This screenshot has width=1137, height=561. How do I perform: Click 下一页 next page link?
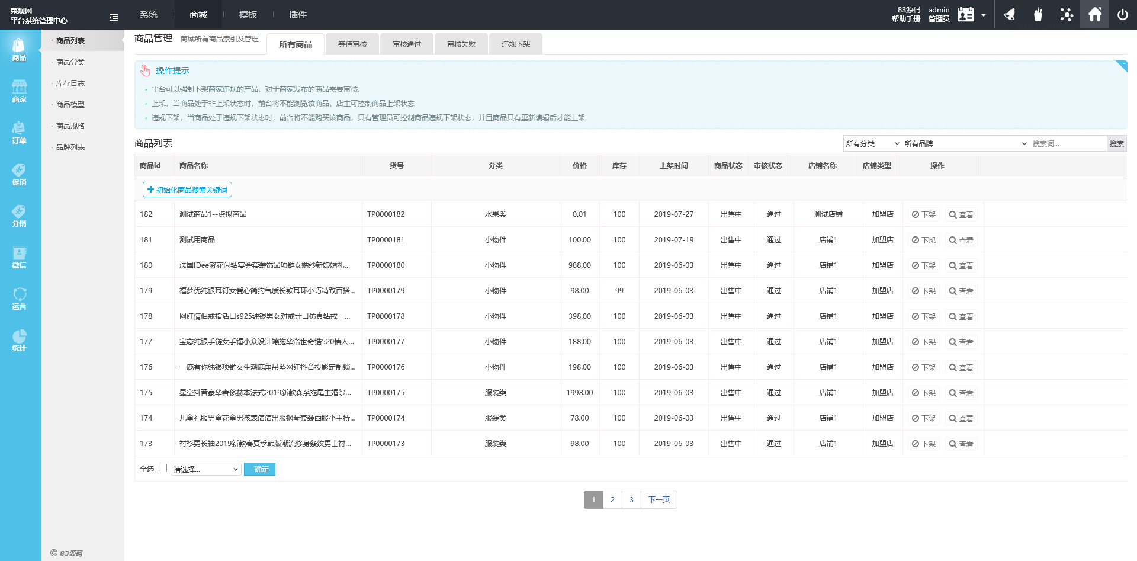click(659, 499)
